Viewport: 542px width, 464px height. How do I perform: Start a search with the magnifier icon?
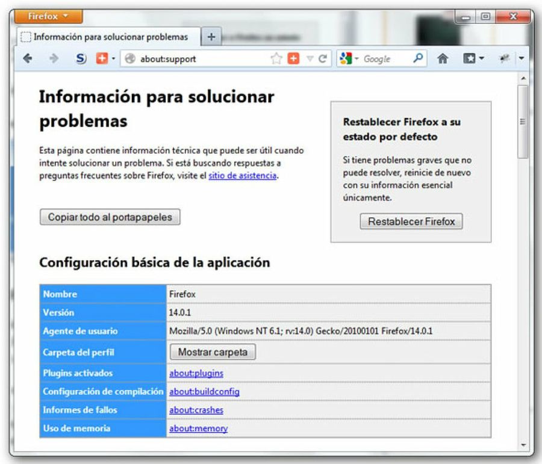coord(418,58)
